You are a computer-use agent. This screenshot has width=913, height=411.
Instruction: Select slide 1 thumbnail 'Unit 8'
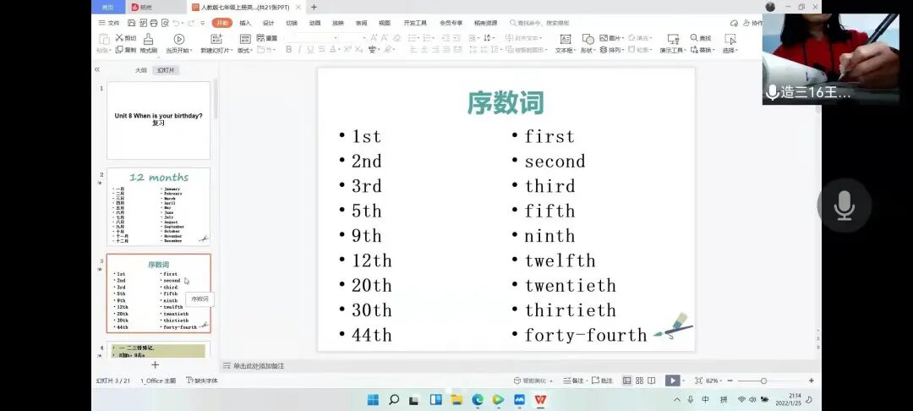point(158,120)
